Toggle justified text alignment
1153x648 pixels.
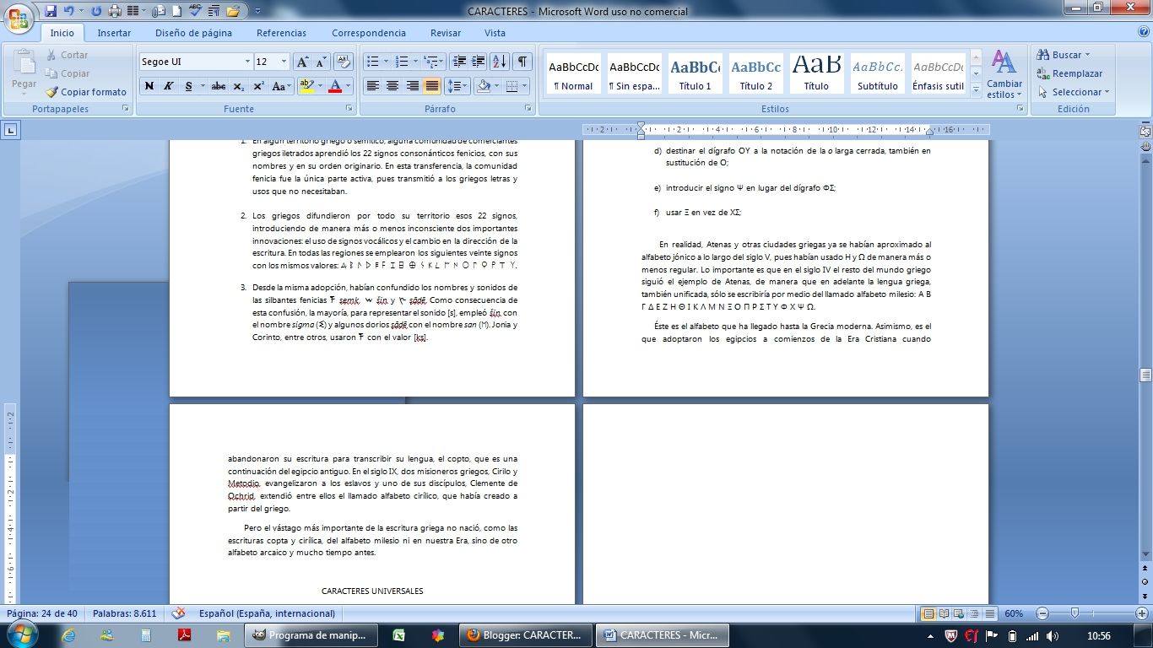(432, 86)
